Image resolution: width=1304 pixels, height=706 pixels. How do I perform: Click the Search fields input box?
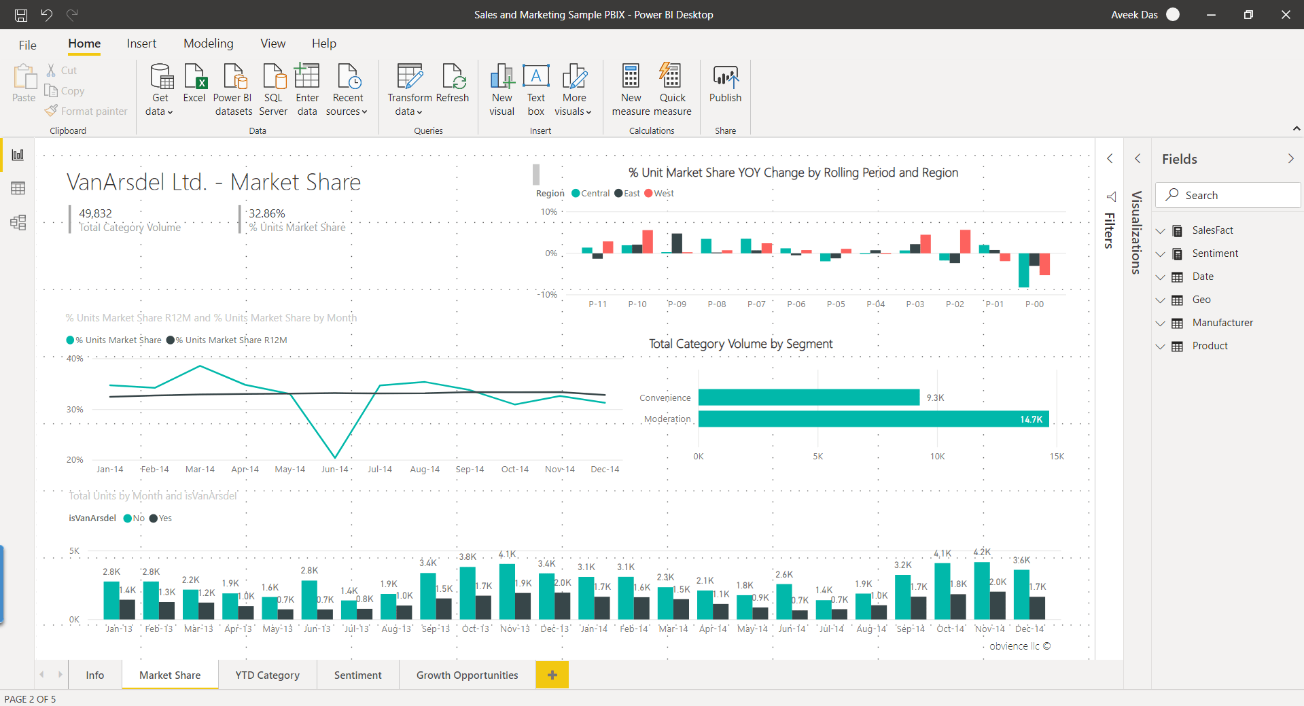point(1228,195)
